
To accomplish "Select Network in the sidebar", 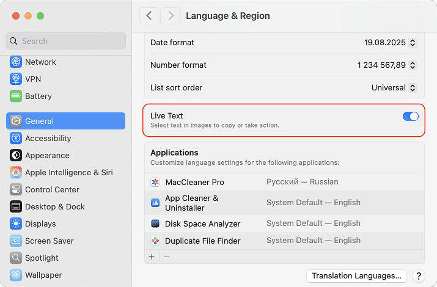I will (66, 62).
